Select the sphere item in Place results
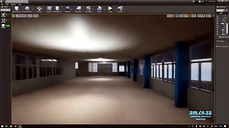The image size is (229, 128). [3, 26]
